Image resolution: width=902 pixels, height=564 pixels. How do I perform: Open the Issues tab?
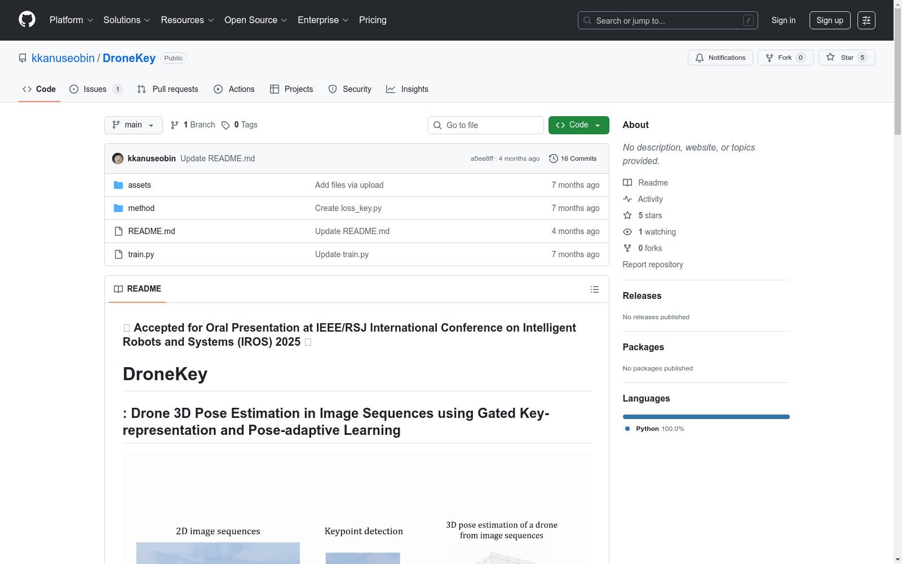click(96, 89)
